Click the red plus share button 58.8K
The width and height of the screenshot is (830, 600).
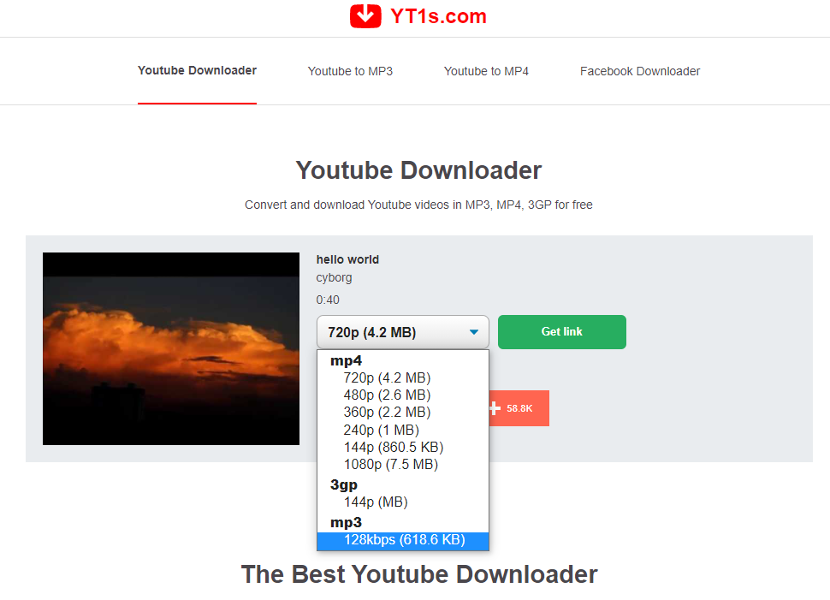click(x=519, y=408)
